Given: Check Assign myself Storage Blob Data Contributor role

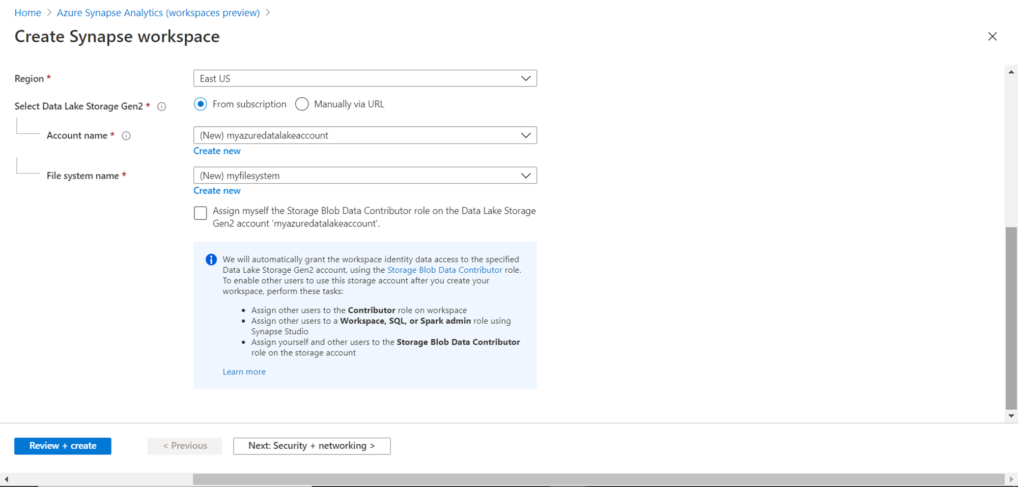Looking at the screenshot, I should click(x=201, y=213).
